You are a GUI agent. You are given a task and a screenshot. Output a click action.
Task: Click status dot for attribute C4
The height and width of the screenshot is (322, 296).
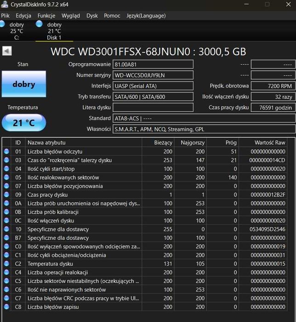pos(6,272)
